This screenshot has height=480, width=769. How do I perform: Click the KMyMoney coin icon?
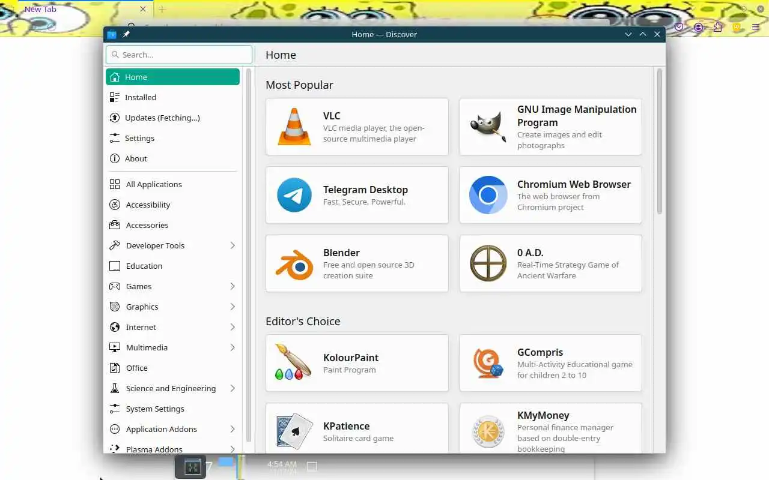click(x=488, y=432)
